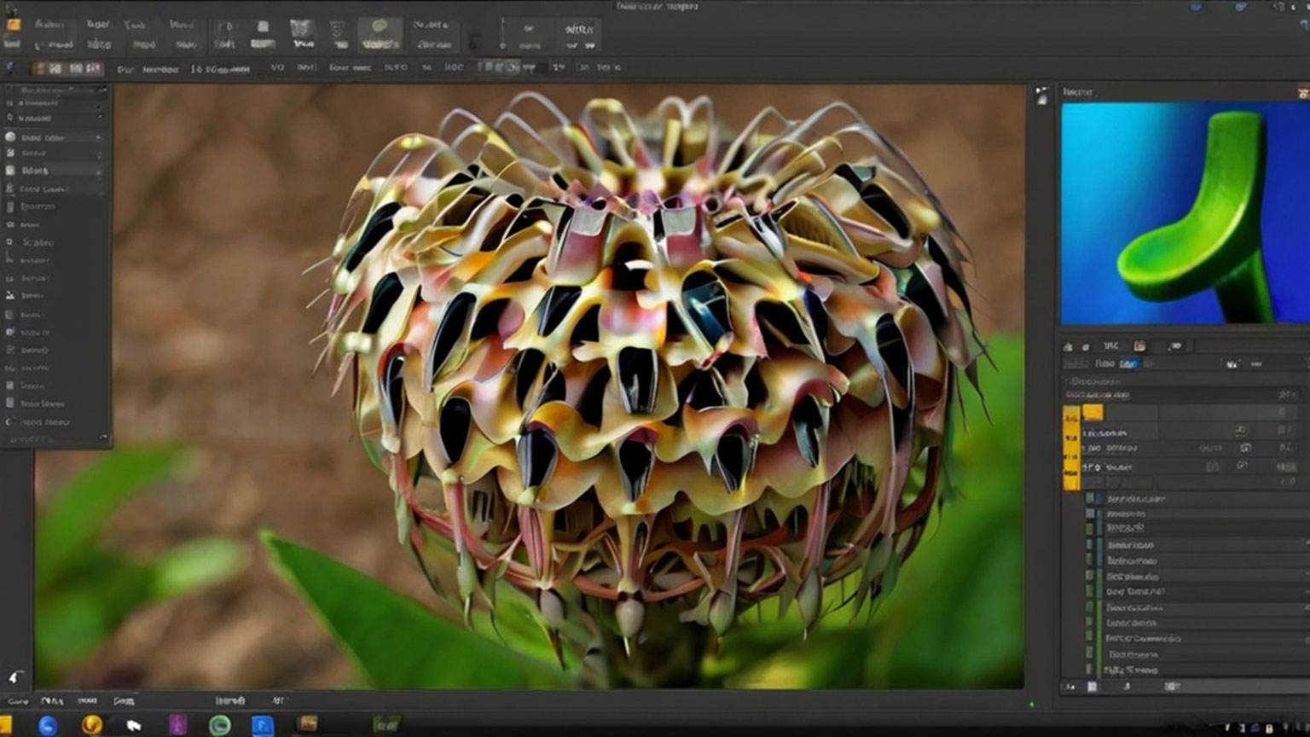Viewport: 1310px width, 737px height.
Task: Click the image thumbnail icon in top toolbar
Action: (302, 26)
